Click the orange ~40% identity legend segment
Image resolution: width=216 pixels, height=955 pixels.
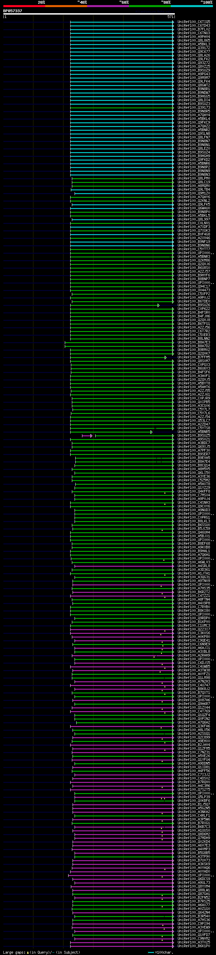(x=66, y=6)
